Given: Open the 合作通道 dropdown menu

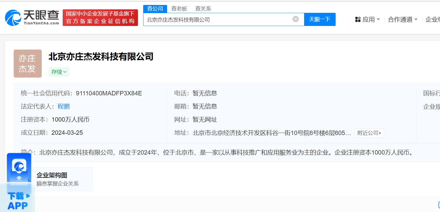Looking at the screenshot, I should coord(403,20).
